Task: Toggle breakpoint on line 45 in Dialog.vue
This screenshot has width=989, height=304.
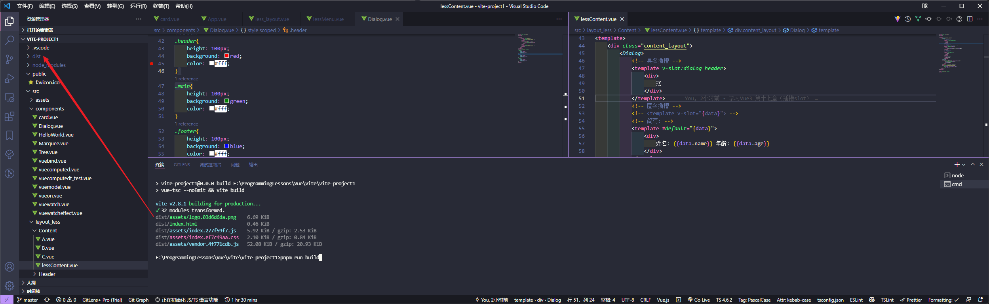Action: point(152,63)
